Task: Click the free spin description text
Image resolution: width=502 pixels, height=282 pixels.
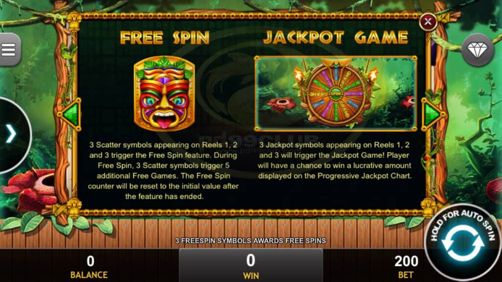Action: 163,170
